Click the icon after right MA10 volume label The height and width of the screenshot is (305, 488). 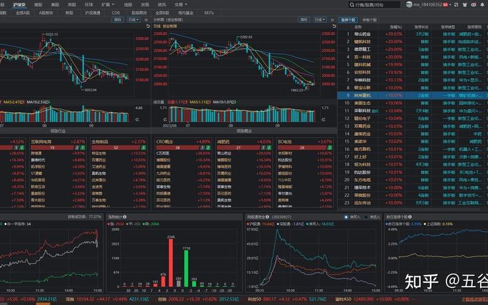235,102
